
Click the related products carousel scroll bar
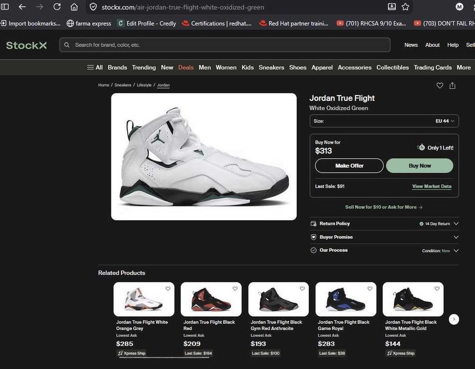(164, 357)
